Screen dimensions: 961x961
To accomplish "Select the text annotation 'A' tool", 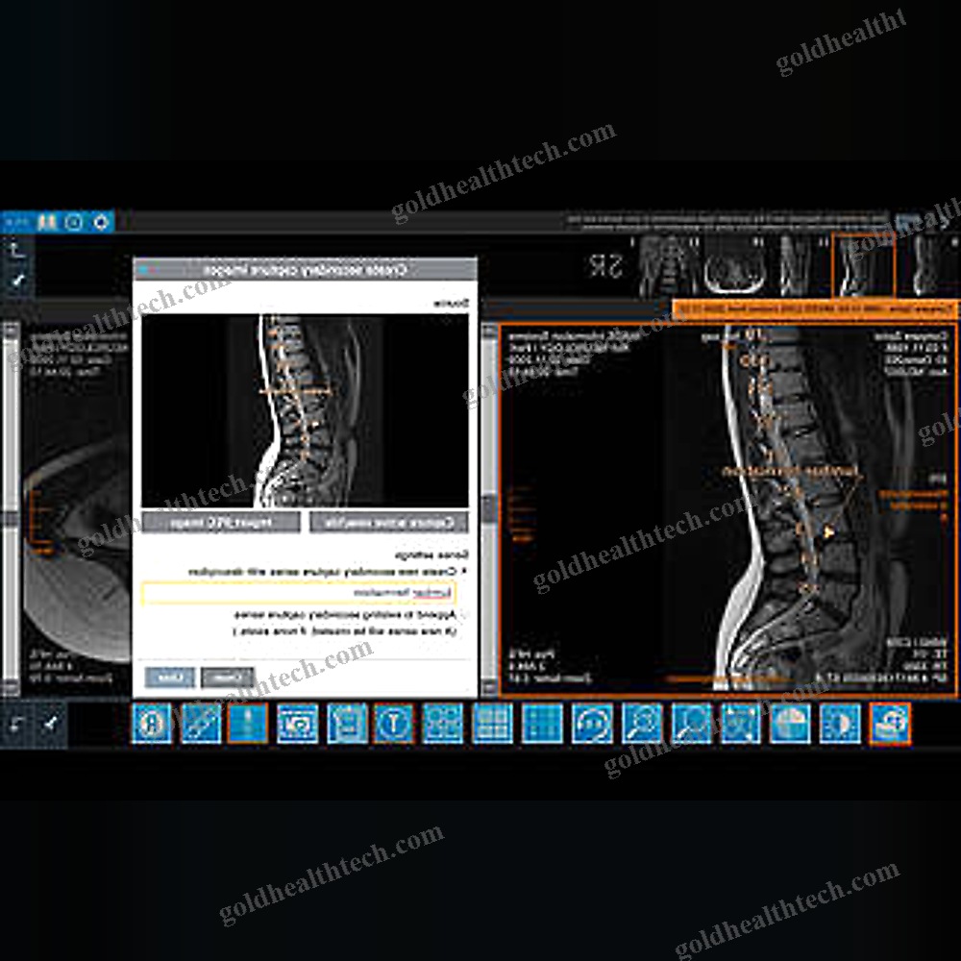I will coord(152,724).
